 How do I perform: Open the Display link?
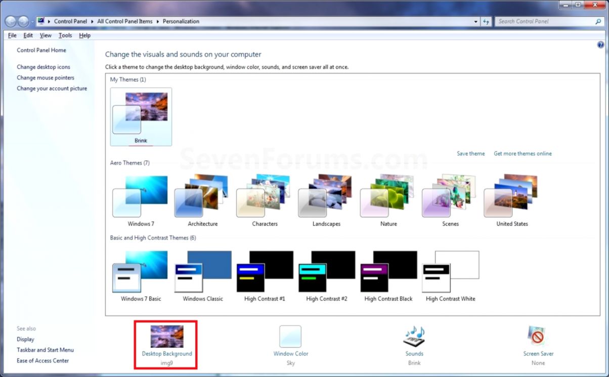pyautogui.click(x=25, y=339)
